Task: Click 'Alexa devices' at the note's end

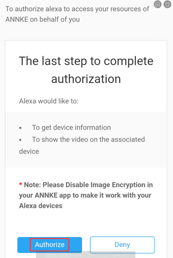Action: [x=41, y=206]
